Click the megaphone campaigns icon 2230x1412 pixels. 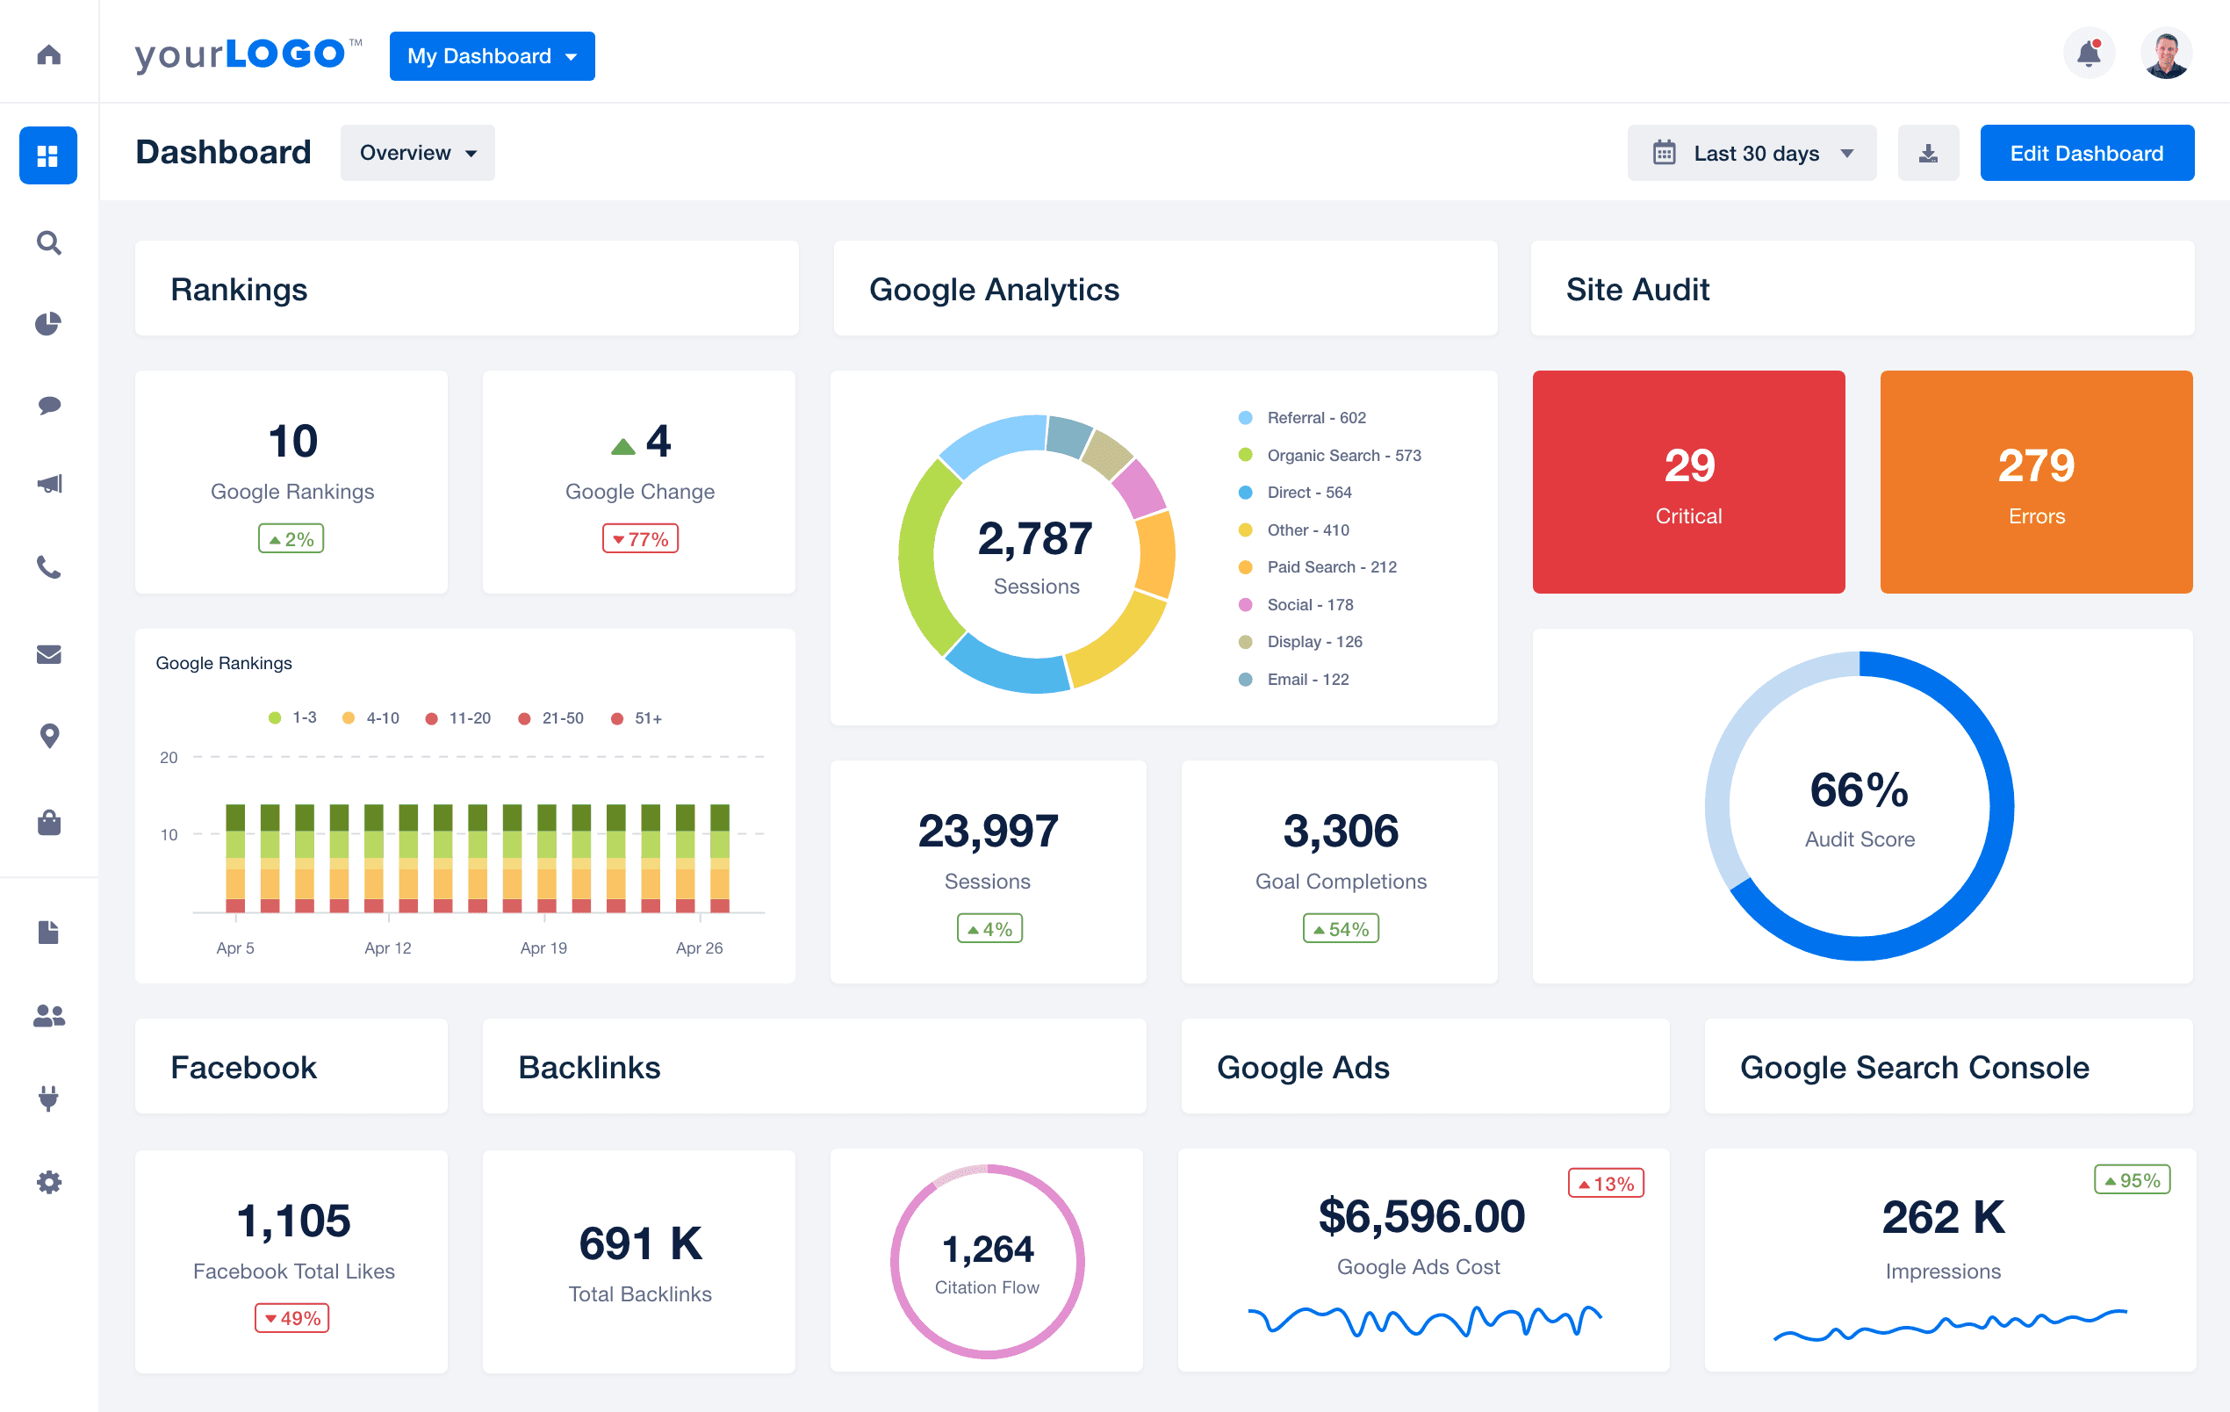[x=48, y=483]
